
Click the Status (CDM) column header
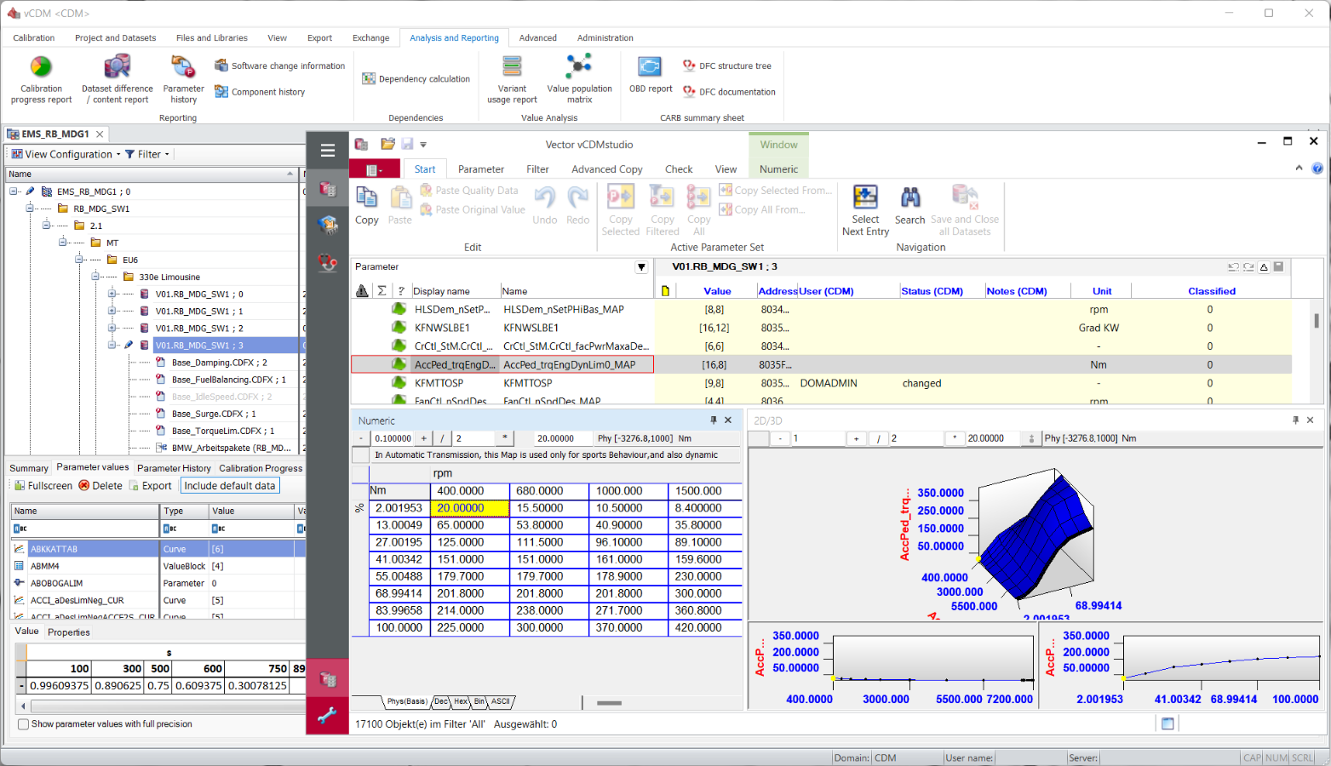click(x=932, y=291)
